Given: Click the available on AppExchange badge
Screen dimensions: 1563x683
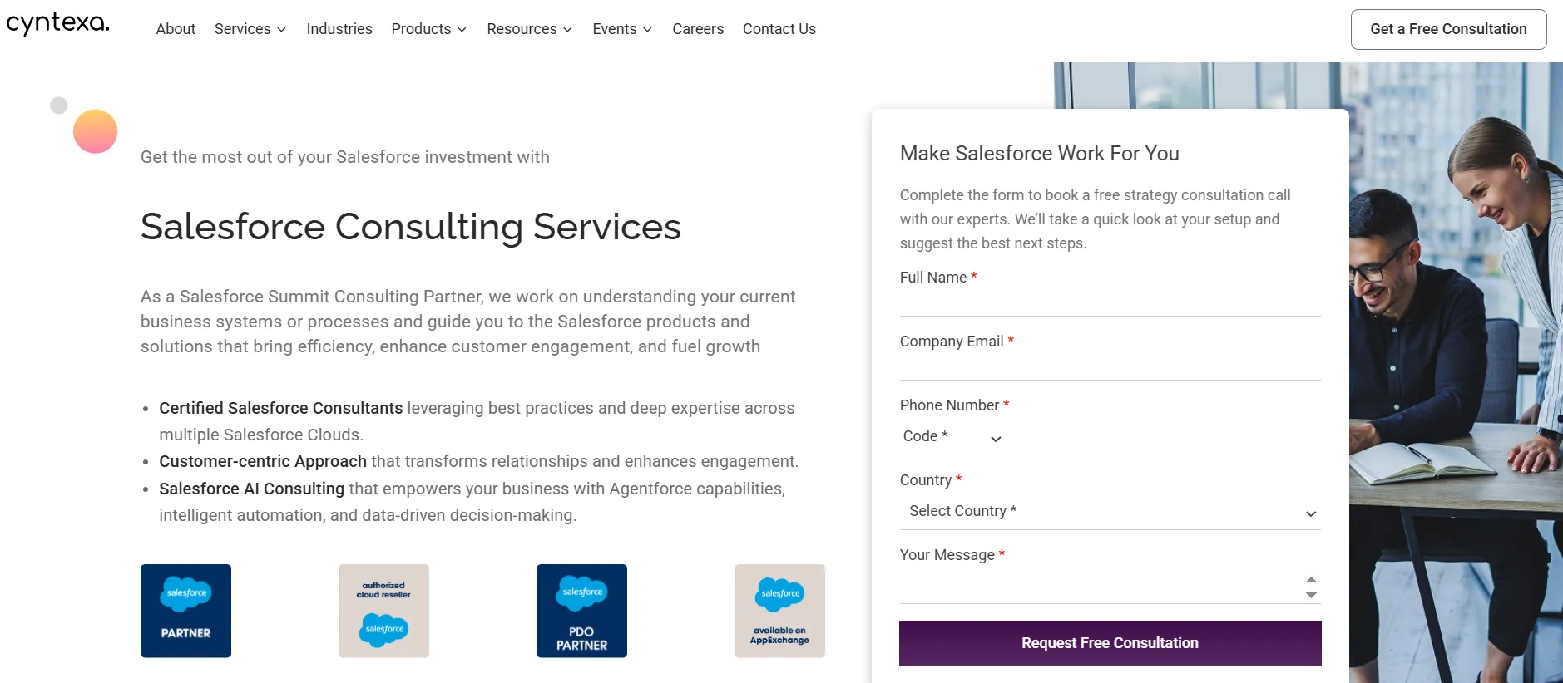Looking at the screenshot, I should pos(779,611).
